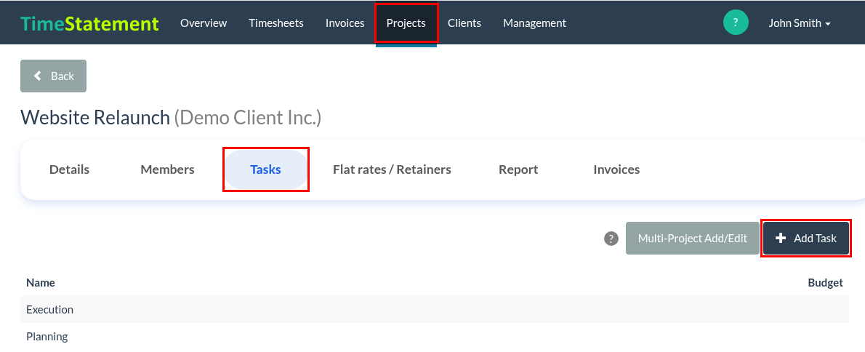Select Projects in the navigation bar
The width and height of the screenshot is (865, 352).
click(406, 23)
